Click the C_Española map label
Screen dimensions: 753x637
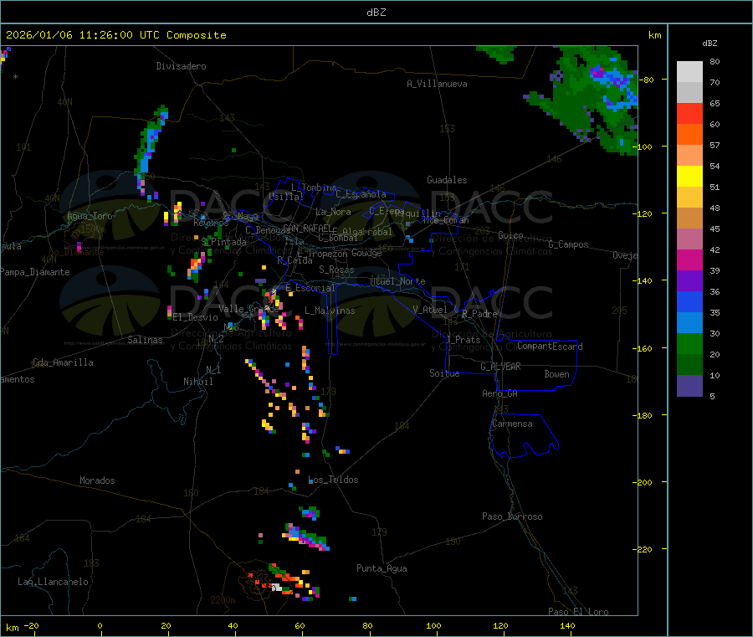pos(361,194)
